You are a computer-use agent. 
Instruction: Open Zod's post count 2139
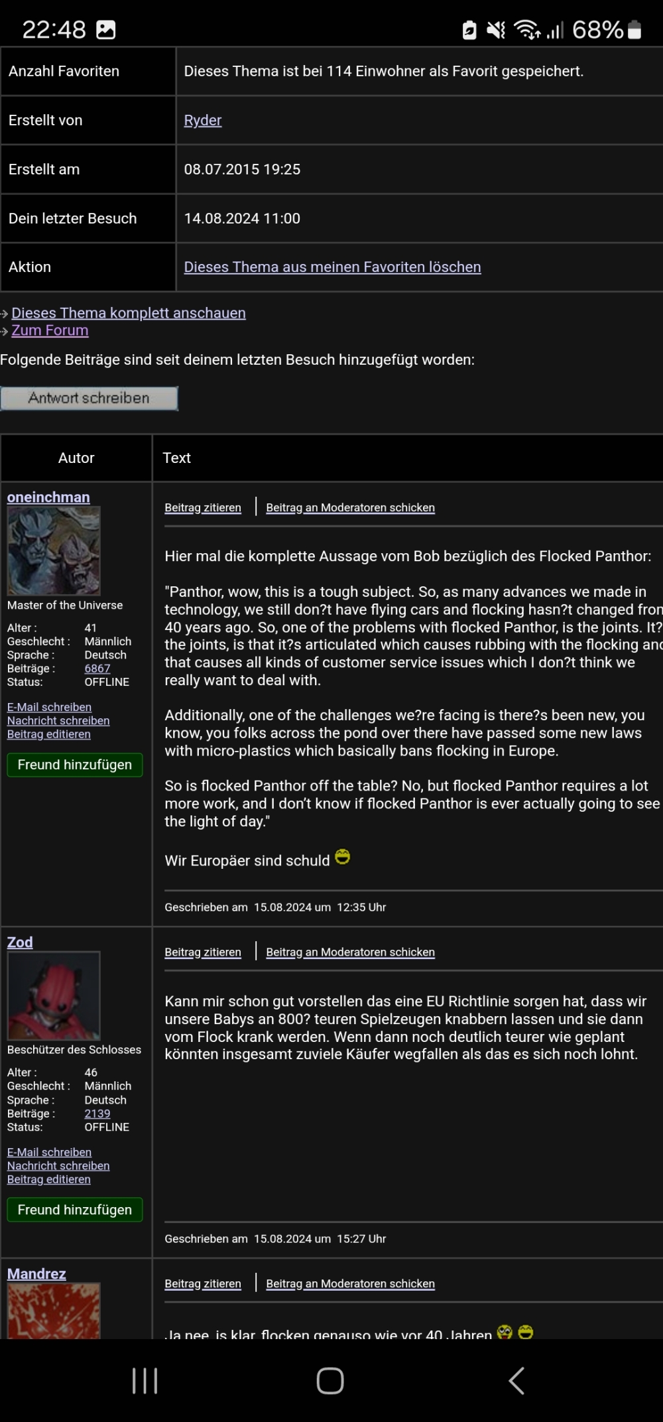pyautogui.click(x=97, y=1114)
